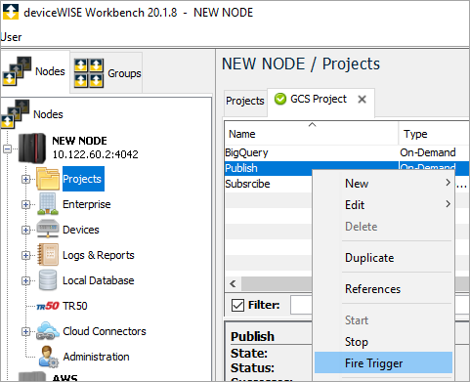
Task: Click the Local Database cylinder icon
Action: pyautogui.click(x=48, y=280)
